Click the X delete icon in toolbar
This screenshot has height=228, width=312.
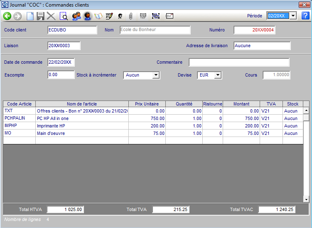[x=51, y=16]
